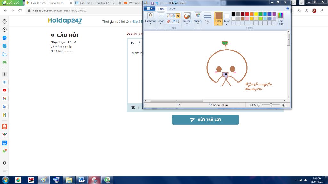Image resolution: width=328 pixels, height=184 pixels.
Task: Switch to Hỏi đáp 247 browser tab
Action: [48, 3]
